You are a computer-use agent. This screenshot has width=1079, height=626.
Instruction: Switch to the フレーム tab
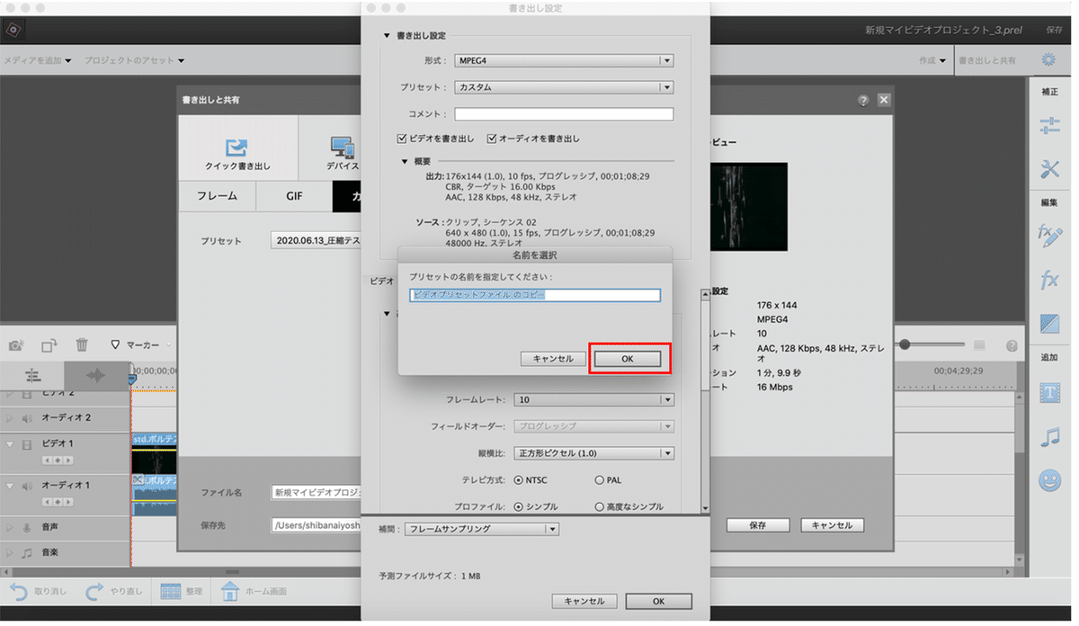[217, 196]
